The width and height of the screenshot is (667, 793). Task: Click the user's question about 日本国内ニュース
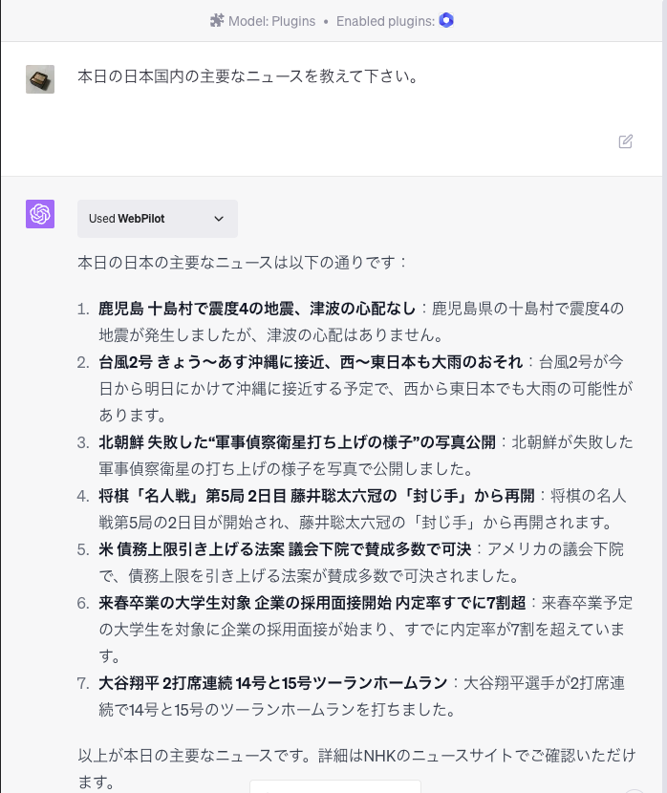click(247, 76)
